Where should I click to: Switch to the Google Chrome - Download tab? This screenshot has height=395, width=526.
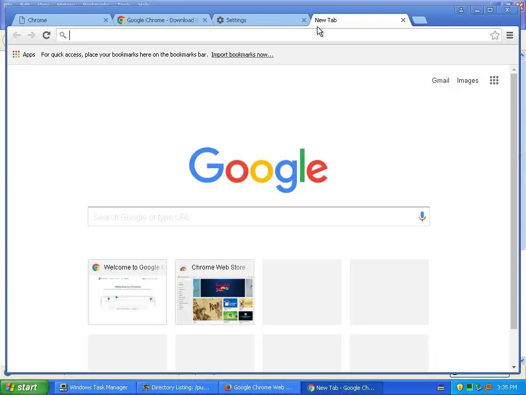161,20
